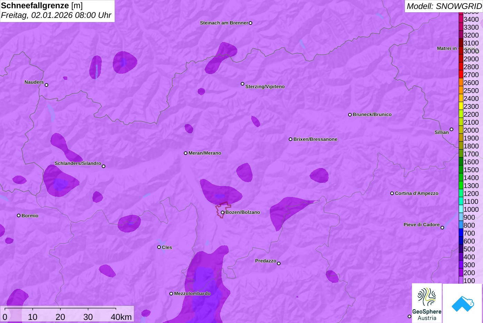Click the 3400 m magenta legend swatch
Screen dimensions: 483x323
[461, 19]
